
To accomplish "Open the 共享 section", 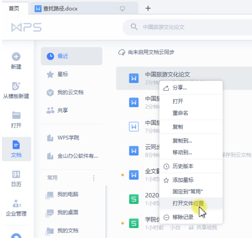I will click(71, 110).
